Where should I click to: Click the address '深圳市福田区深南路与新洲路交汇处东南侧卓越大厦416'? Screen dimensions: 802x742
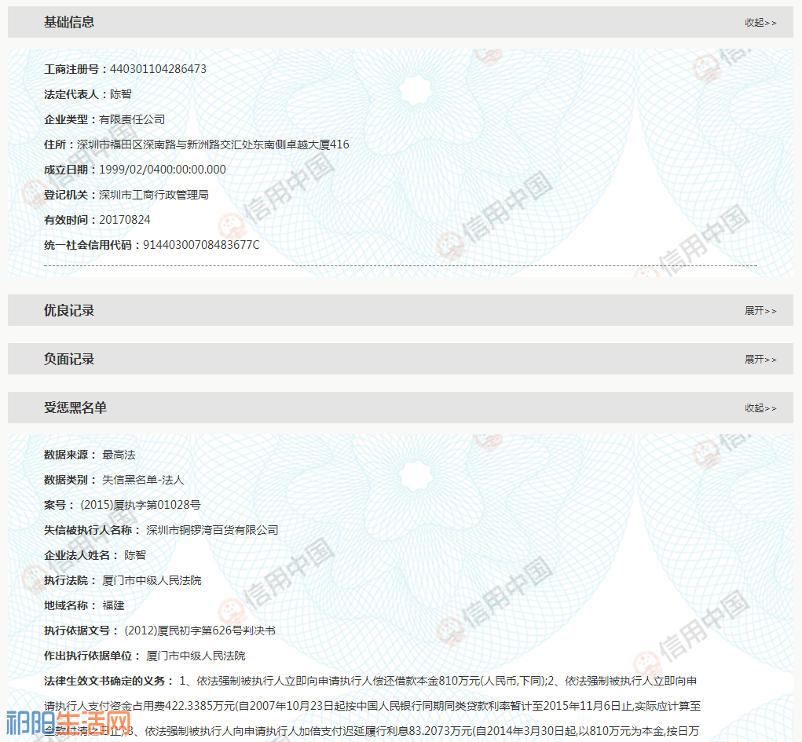click(213, 144)
